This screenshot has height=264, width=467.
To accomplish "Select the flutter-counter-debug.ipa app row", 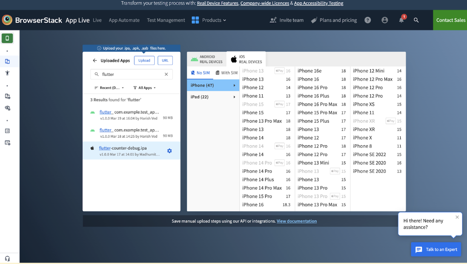I will pyautogui.click(x=131, y=151).
